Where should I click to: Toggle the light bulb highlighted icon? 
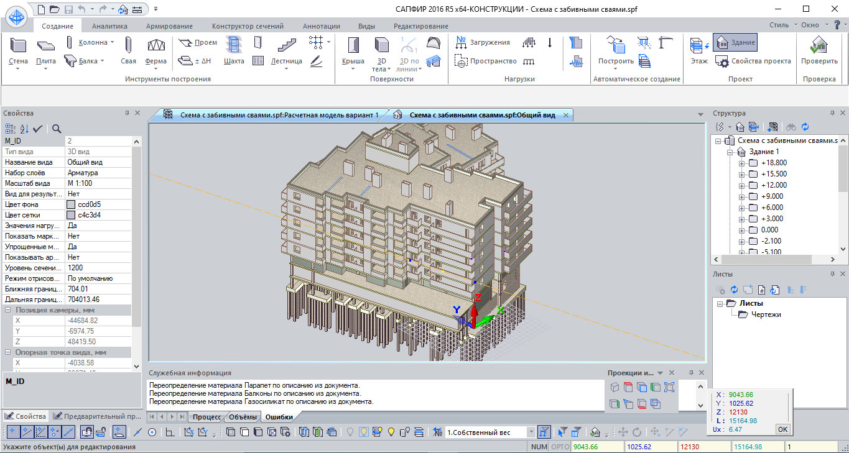(x=363, y=432)
